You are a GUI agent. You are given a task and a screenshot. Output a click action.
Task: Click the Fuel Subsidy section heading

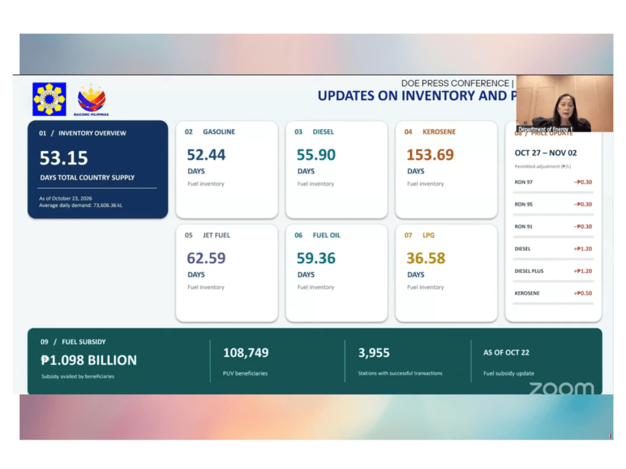(73, 342)
